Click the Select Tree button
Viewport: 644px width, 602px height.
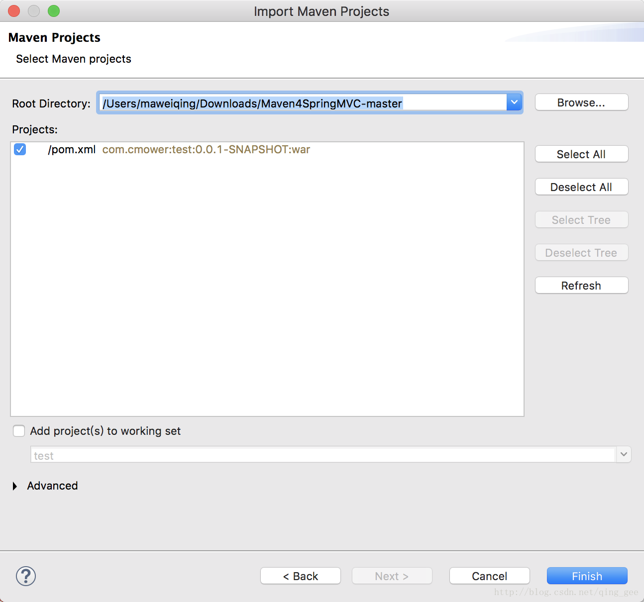pos(581,220)
